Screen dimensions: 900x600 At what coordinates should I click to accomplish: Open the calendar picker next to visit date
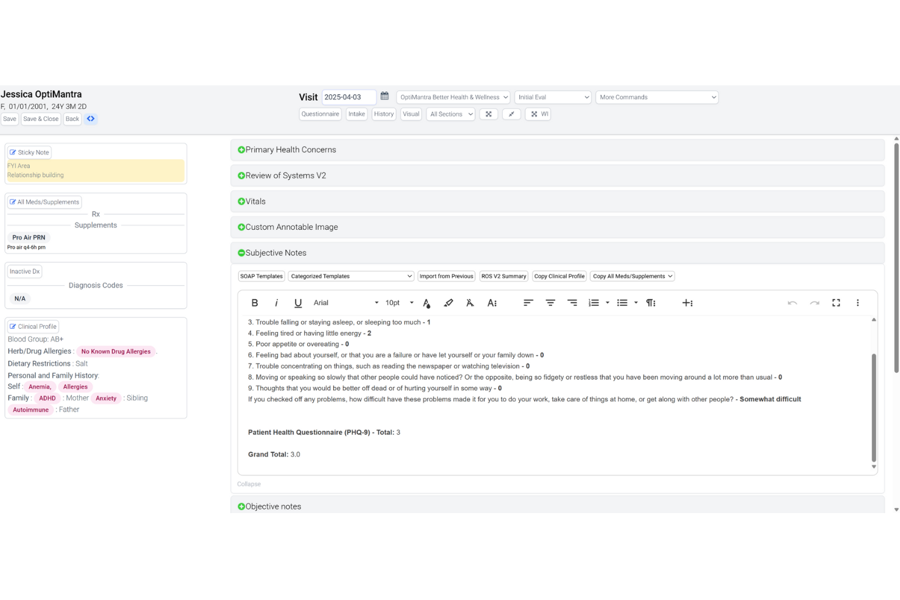[x=384, y=96]
